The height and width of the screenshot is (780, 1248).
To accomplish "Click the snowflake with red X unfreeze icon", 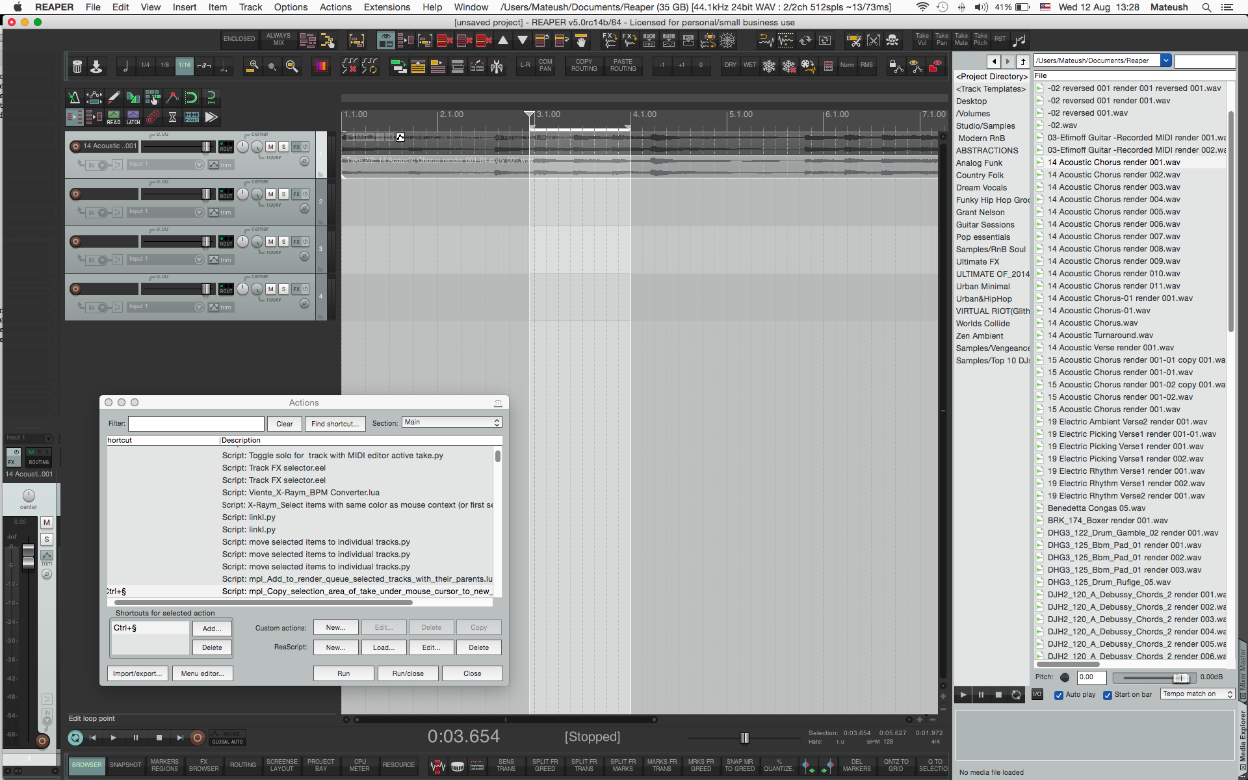I will (788, 66).
